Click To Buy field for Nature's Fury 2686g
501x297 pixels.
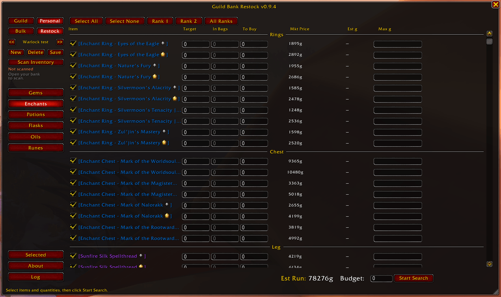254,77
